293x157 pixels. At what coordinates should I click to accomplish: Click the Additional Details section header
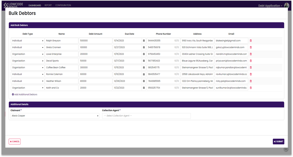(146, 104)
